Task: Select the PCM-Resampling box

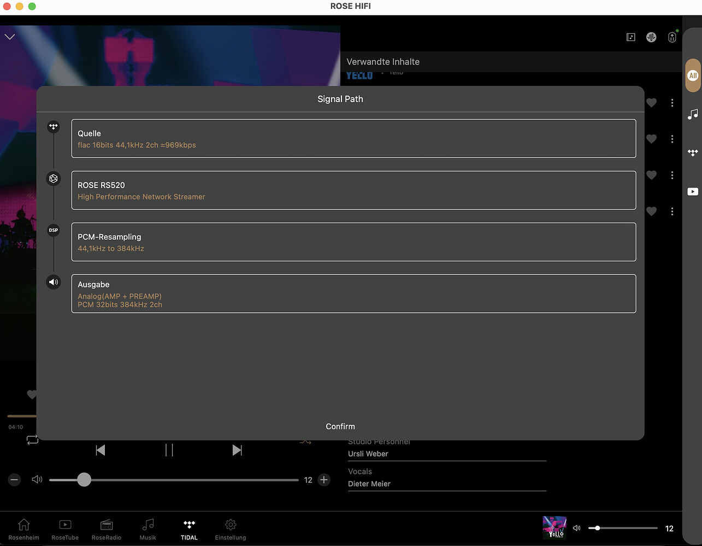Action: [353, 242]
